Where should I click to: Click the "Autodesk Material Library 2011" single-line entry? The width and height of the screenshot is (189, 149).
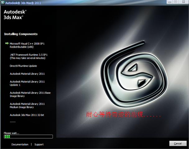[27, 74]
